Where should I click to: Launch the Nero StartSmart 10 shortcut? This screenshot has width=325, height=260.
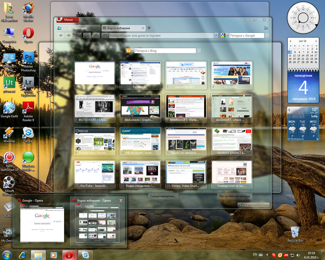coord(9,161)
